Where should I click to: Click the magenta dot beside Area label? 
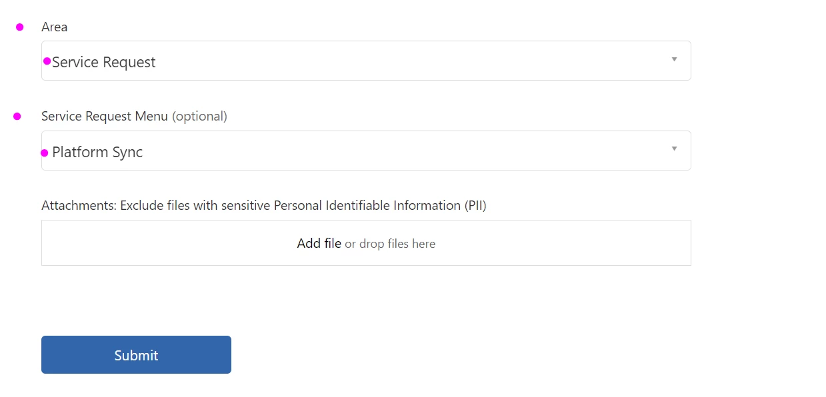pos(20,27)
